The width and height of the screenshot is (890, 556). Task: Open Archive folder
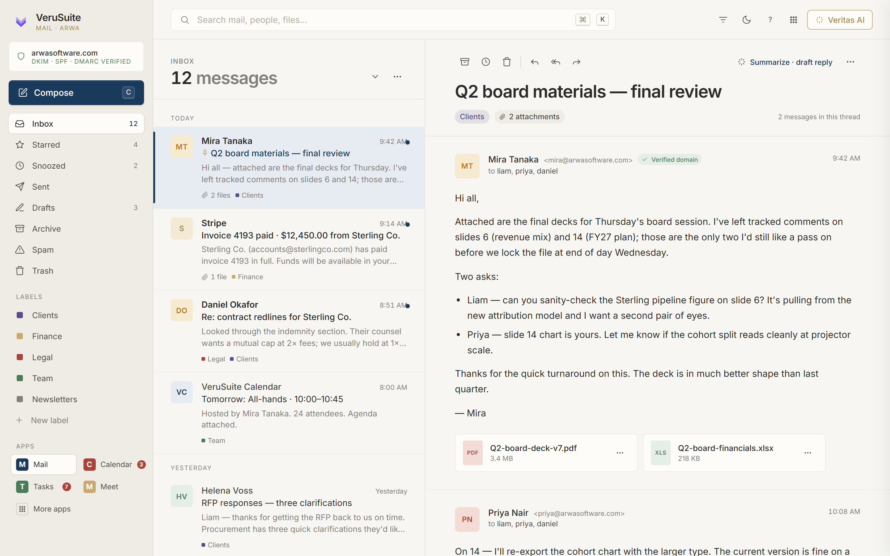[76, 228]
